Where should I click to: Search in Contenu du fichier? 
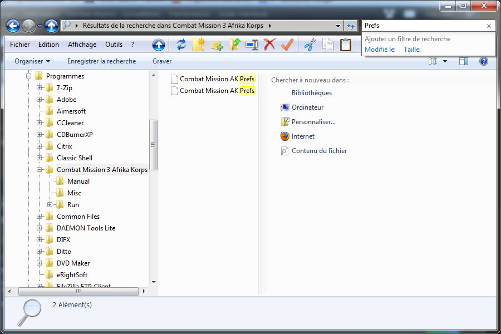[314, 151]
